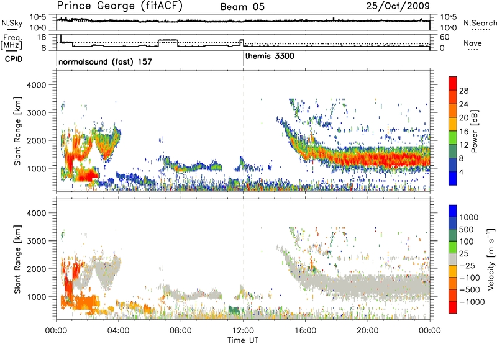Click the 25/Oct/2009 date text
Image resolution: width=497 pixels, height=344 pixels.
click(398, 6)
